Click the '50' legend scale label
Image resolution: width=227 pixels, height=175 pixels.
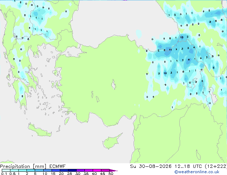point(111,174)
